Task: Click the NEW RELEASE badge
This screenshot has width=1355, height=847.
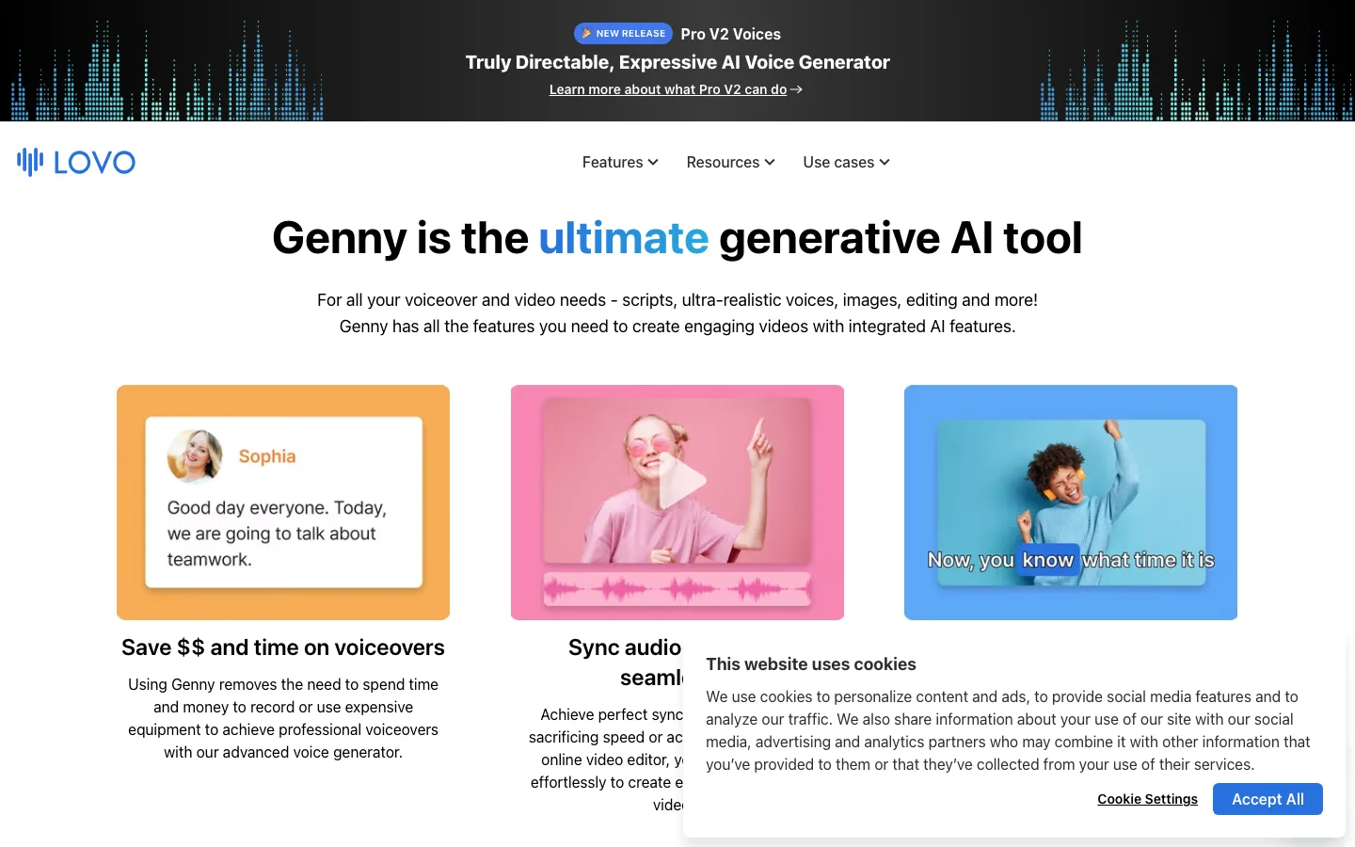Action: click(x=623, y=33)
